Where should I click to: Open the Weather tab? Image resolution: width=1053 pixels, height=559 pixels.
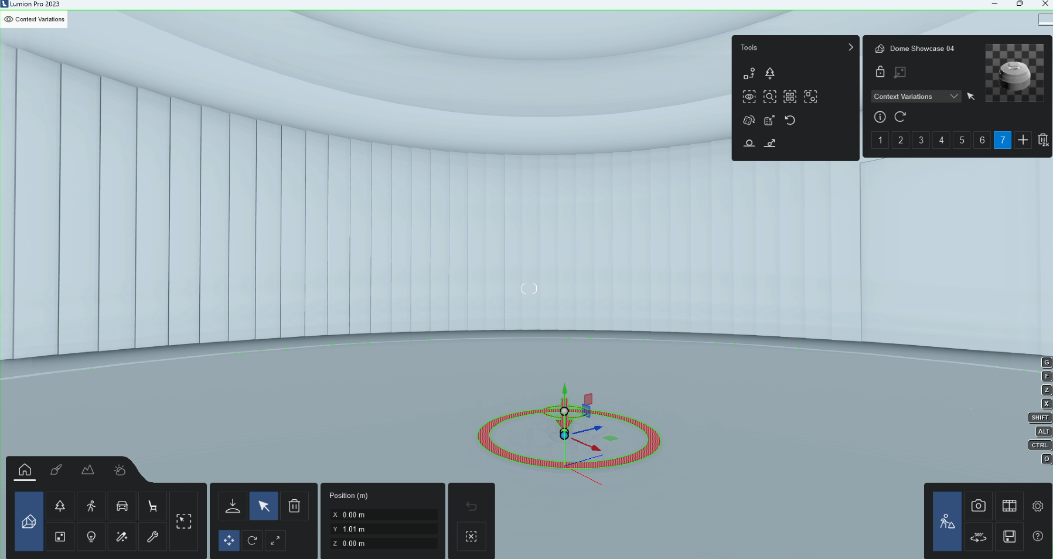120,470
